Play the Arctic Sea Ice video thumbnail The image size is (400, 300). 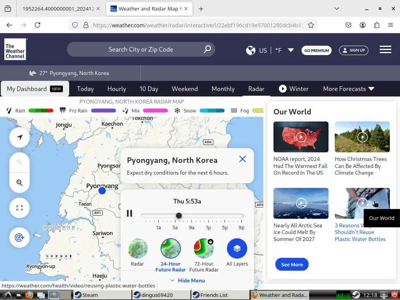tap(301, 203)
